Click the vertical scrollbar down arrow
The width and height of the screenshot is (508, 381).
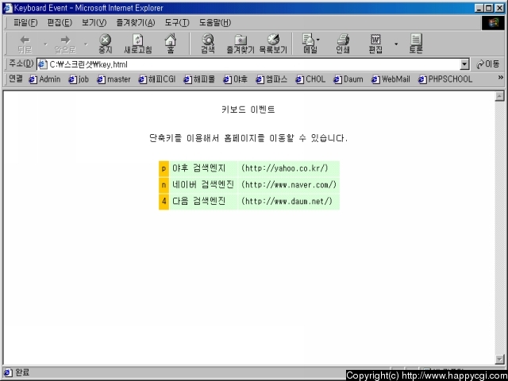pos(499,359)
